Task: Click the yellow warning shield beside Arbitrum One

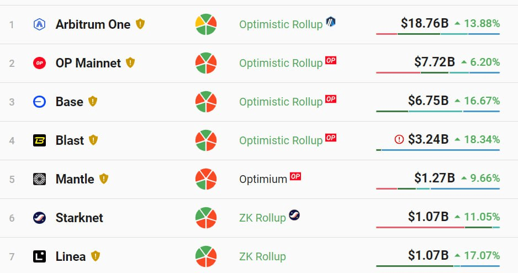Action: (140, 24)
